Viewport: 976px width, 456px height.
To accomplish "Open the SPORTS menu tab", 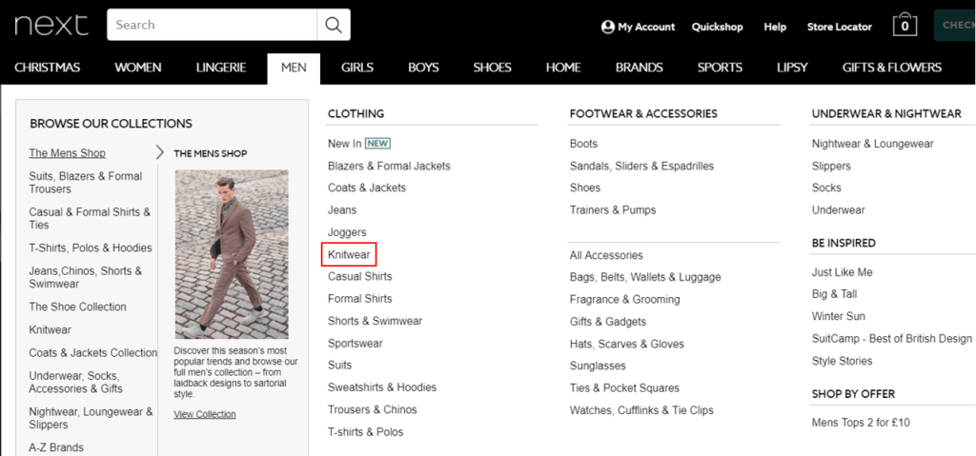I will 720,68.
